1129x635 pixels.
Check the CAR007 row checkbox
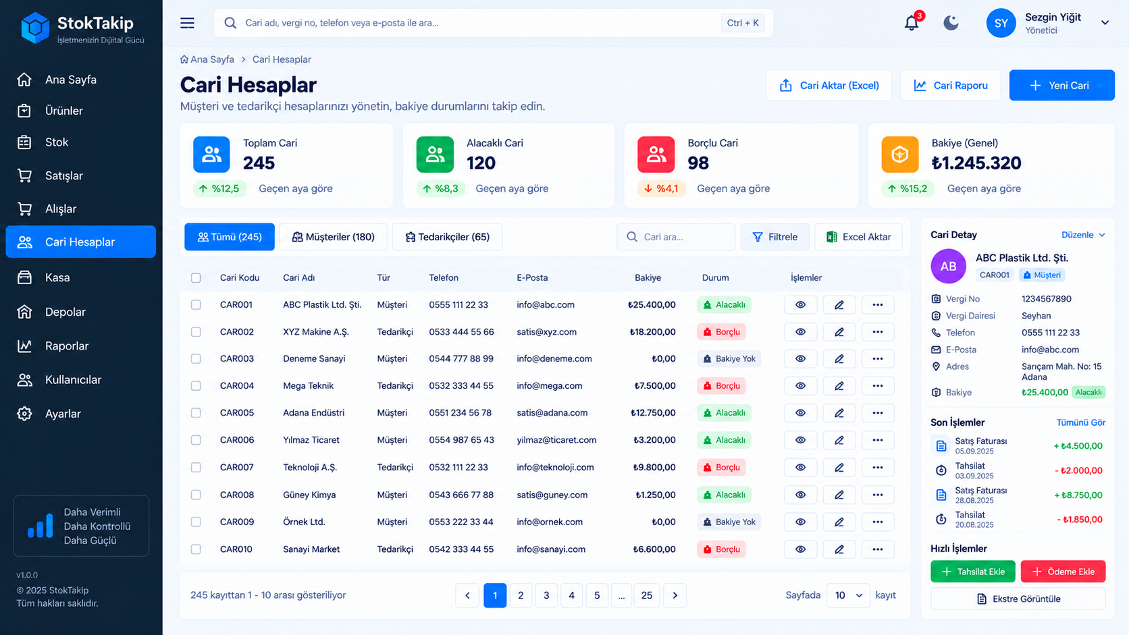coord(196,467)
